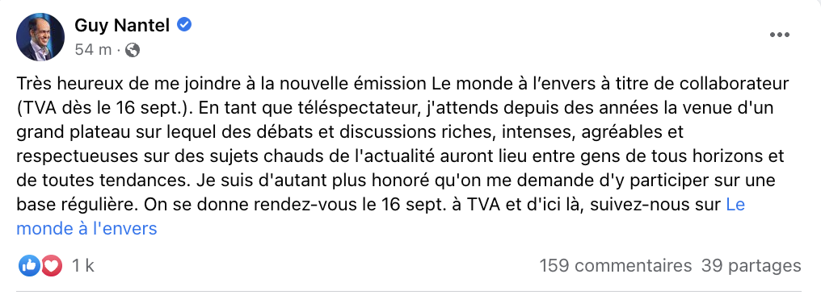Click the red heart Love reaction icon

52,266
